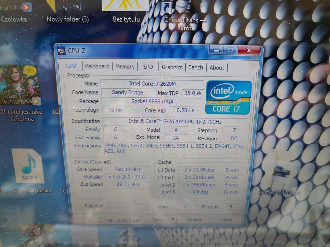
Task: Close CPU-Z with the red X
Action: [249, 50]
